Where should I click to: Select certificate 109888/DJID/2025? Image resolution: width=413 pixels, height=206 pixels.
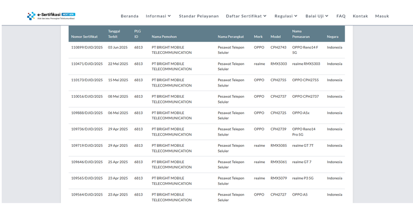click(87, 113)
